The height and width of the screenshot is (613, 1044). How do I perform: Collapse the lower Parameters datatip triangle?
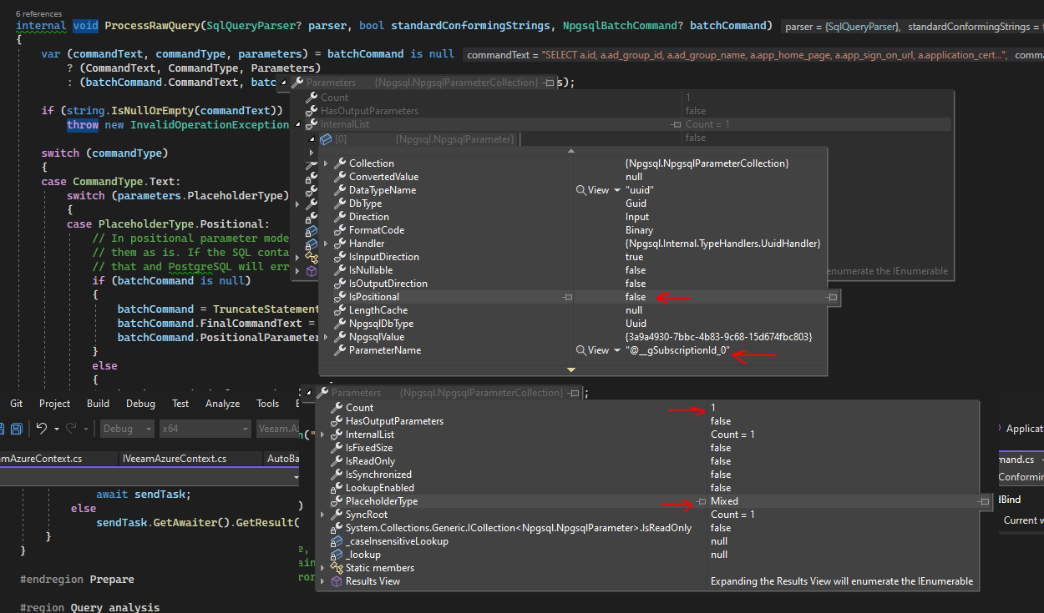(307, 393)
